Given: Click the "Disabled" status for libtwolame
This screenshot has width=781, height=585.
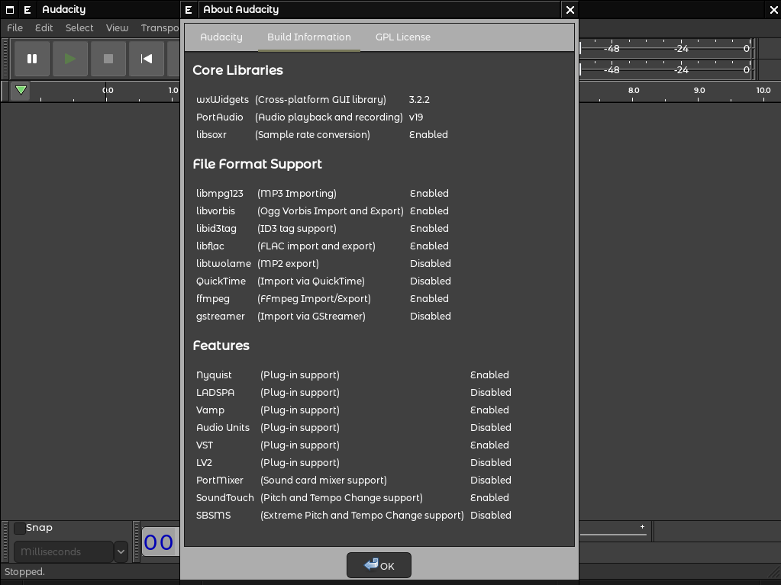Looking at the screenshot, I should tap(431, 264).
